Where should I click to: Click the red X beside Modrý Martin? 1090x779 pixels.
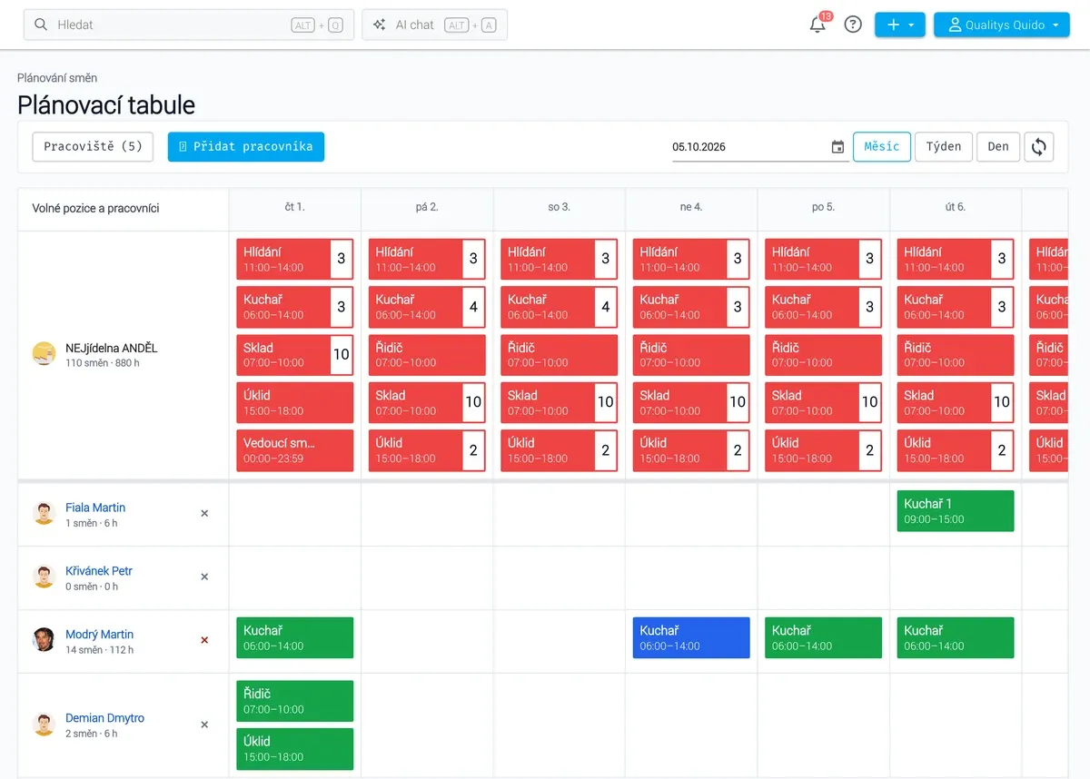click(x=204, y=641)
